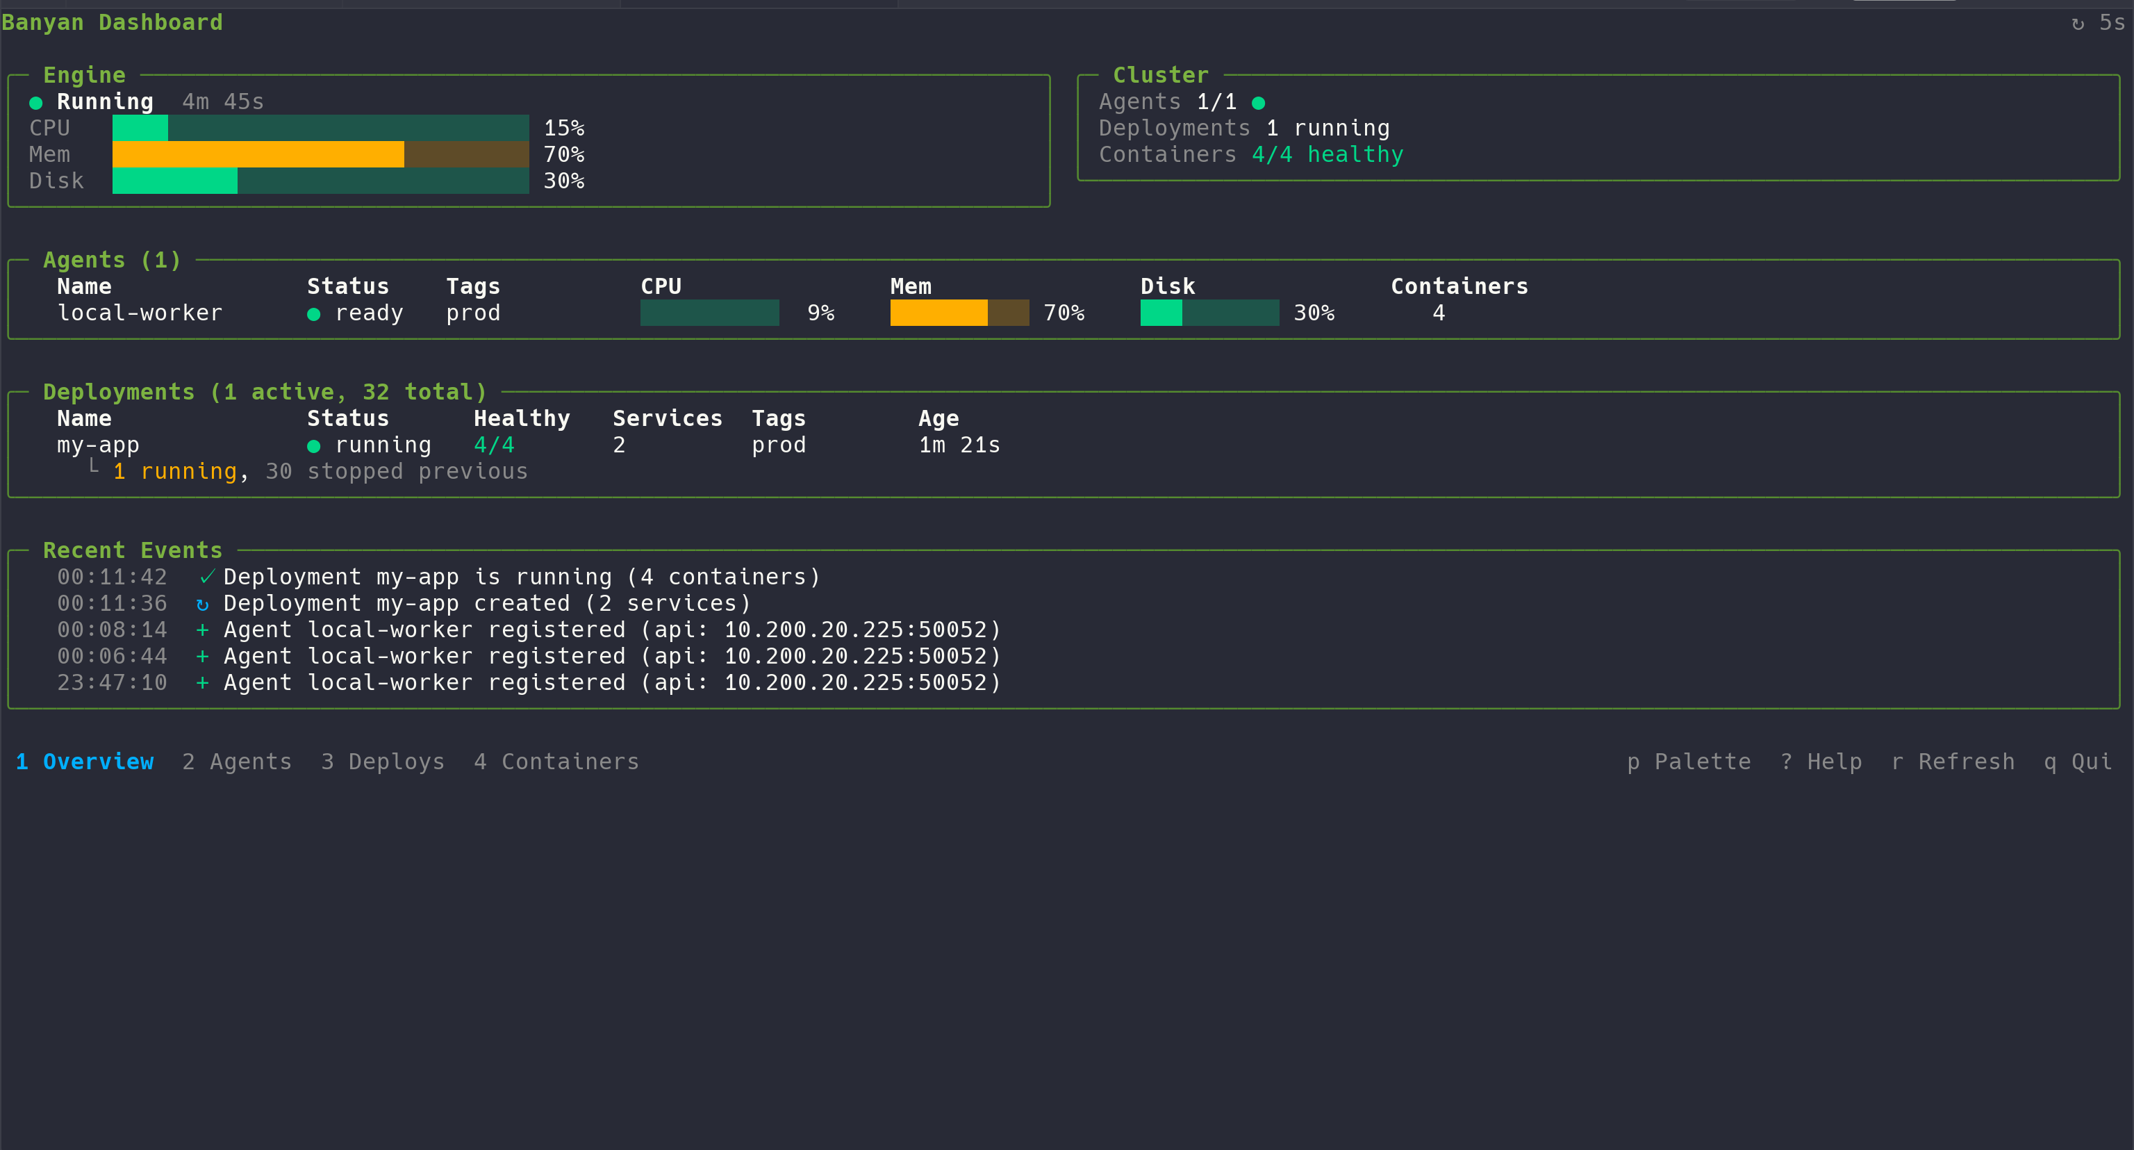This screenshot has height=1150, width=2134.
Task: Click the plus icon on the 00:08:14 agent event
Action: point(201,629)
